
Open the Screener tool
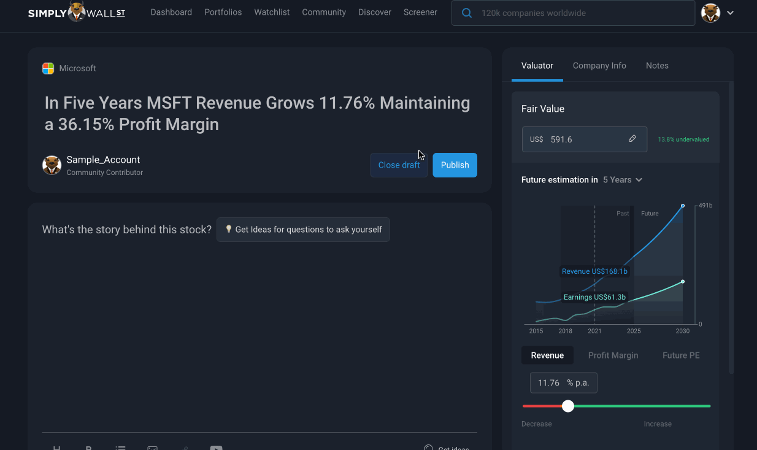(420, 12)
